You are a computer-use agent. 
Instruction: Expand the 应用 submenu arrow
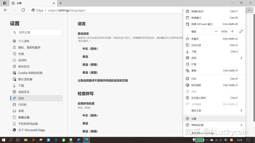click(x=241, y=58)
